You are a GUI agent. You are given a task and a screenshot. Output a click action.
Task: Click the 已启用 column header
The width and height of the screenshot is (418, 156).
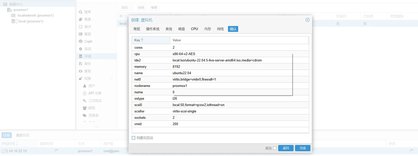[374, 16]
